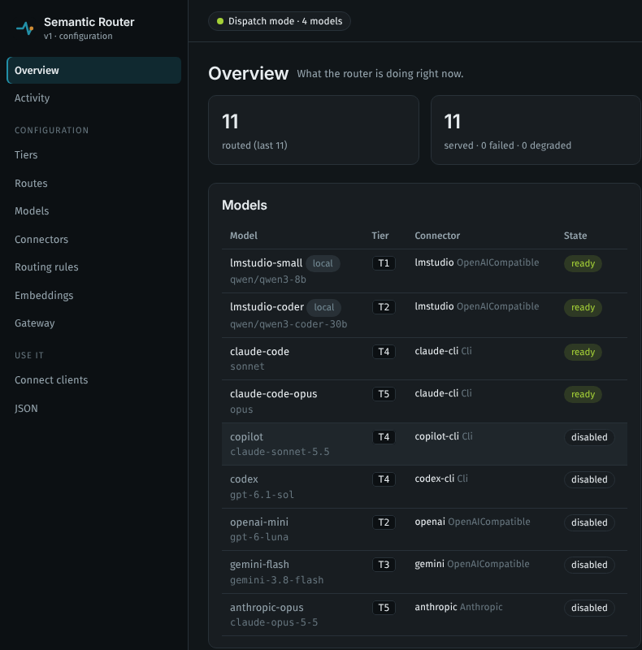Viewport: 642px width, 650px height.
Task: Select the lmstudio-small model row name
Action: [267, 263]
